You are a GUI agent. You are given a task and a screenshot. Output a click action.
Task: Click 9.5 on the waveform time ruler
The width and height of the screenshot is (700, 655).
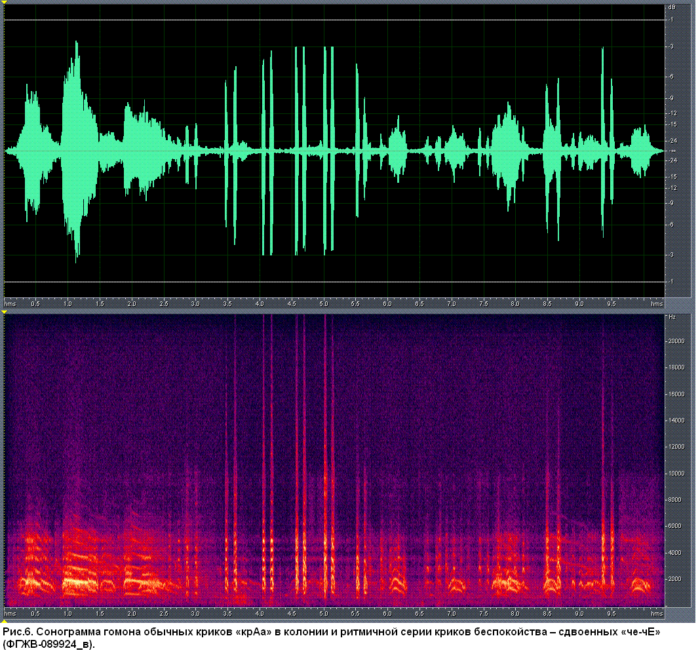(611, 304)
